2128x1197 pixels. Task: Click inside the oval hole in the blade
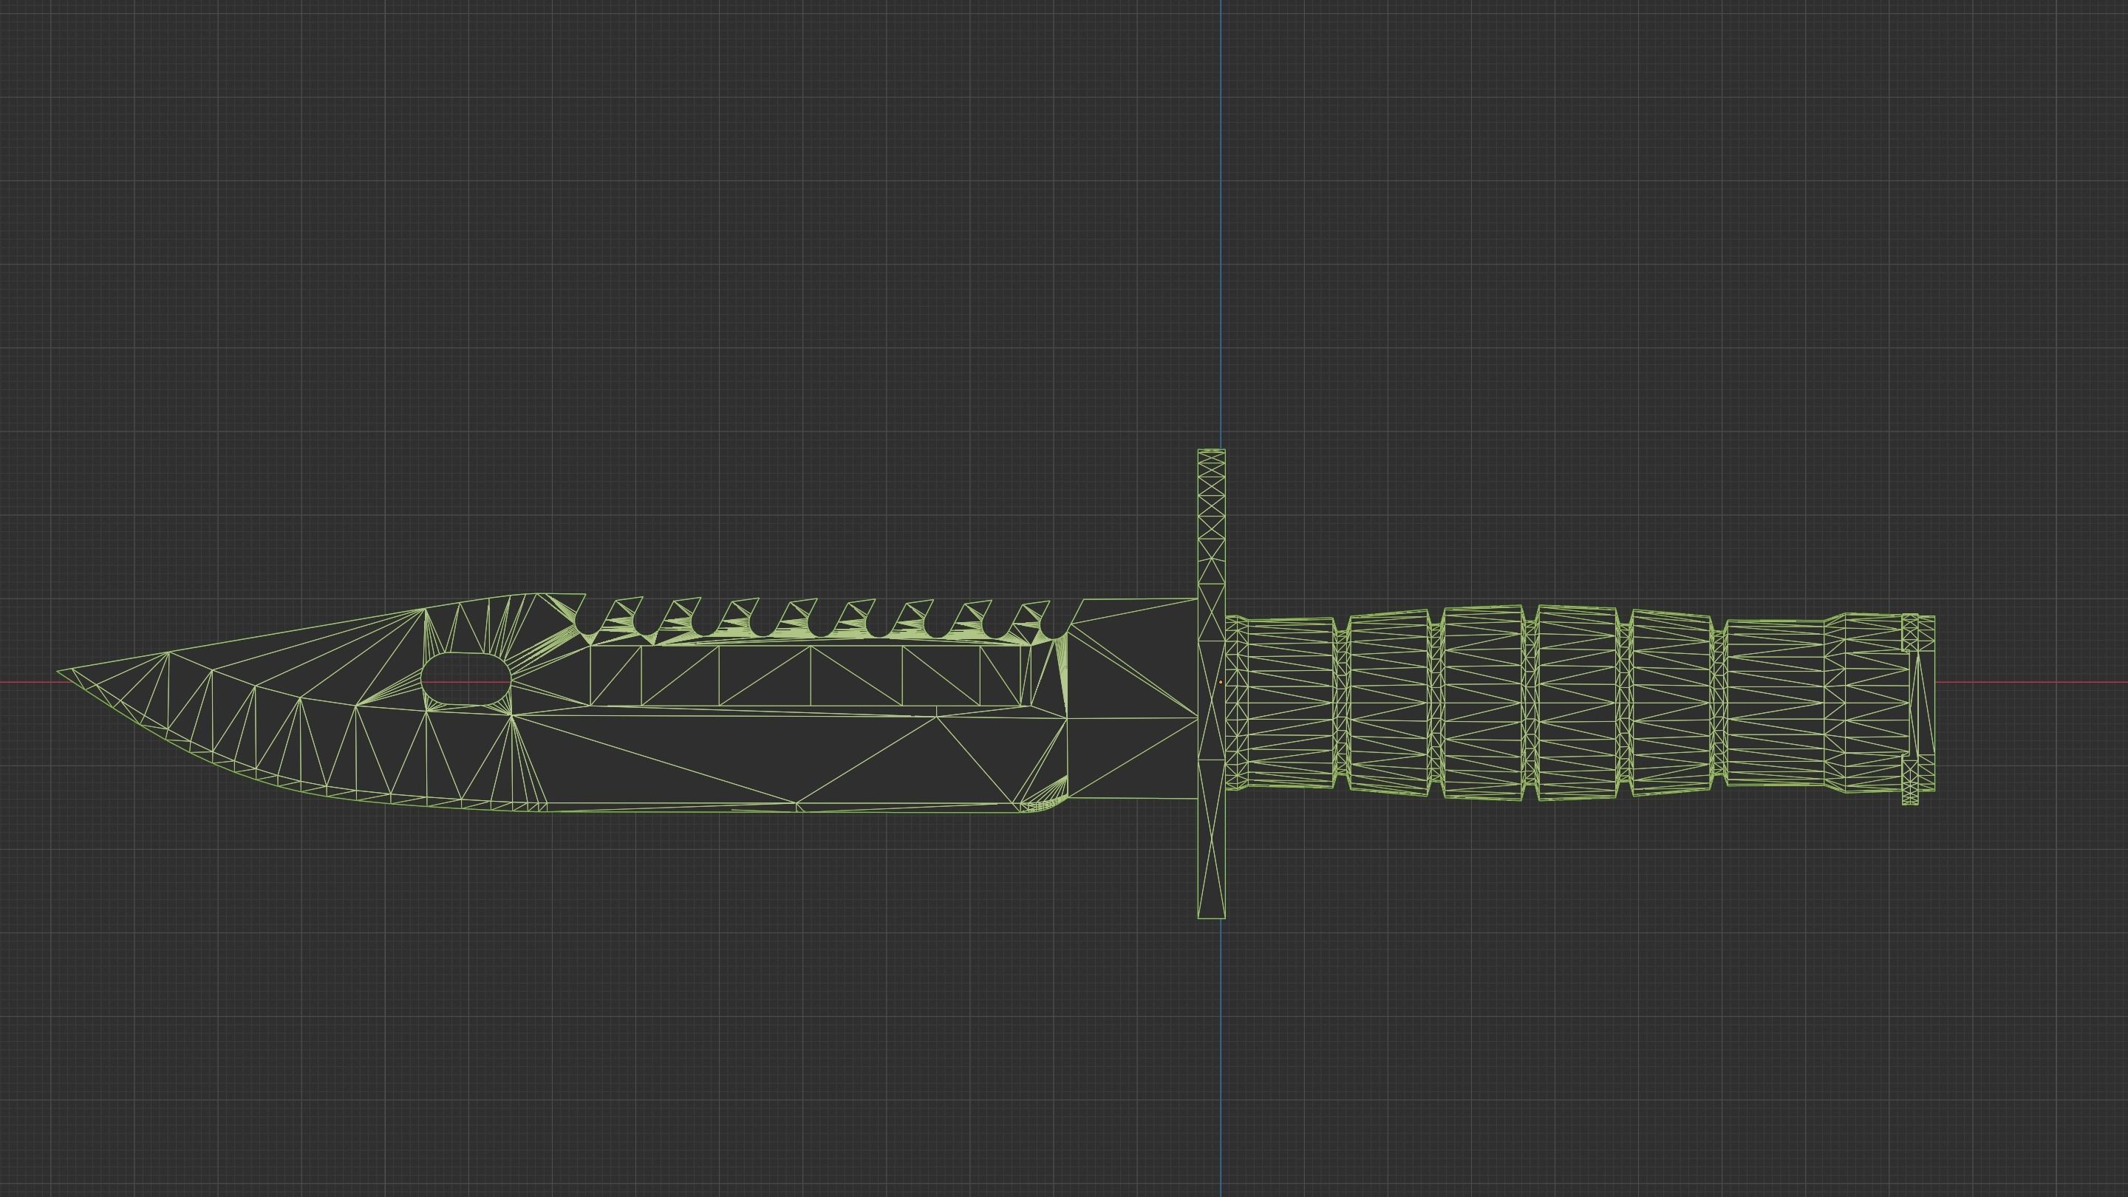tap(466, 681)
